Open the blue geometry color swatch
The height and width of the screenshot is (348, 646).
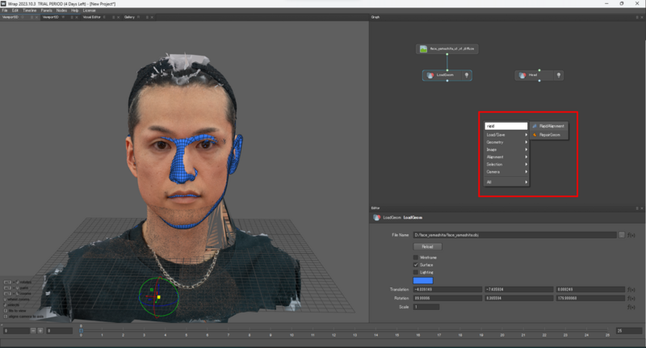(x=423, y=280)
